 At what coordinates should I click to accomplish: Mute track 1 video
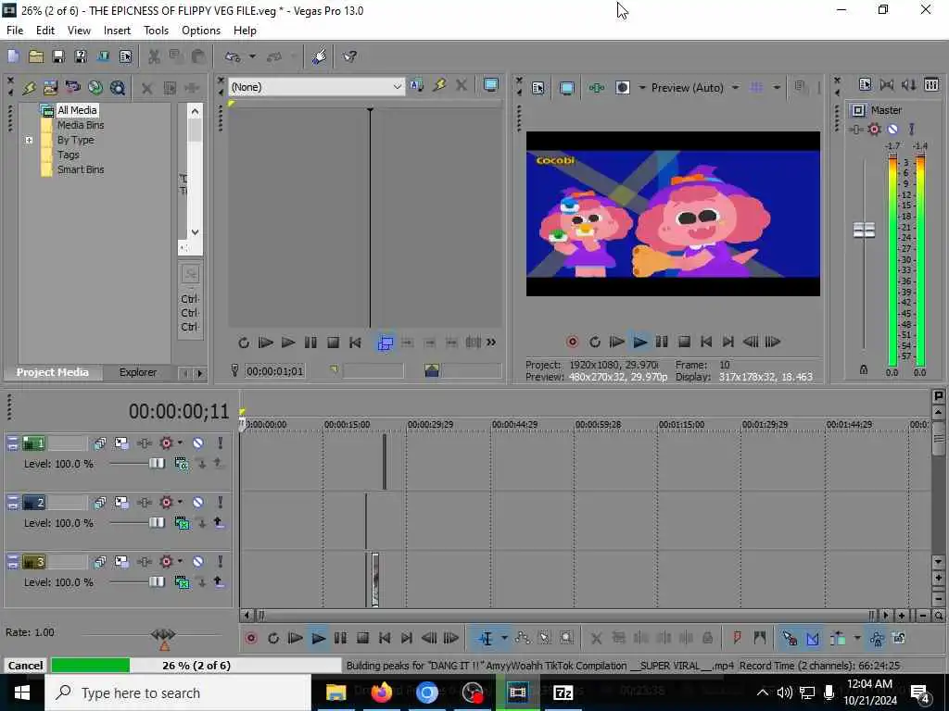[x=198, y=443]
